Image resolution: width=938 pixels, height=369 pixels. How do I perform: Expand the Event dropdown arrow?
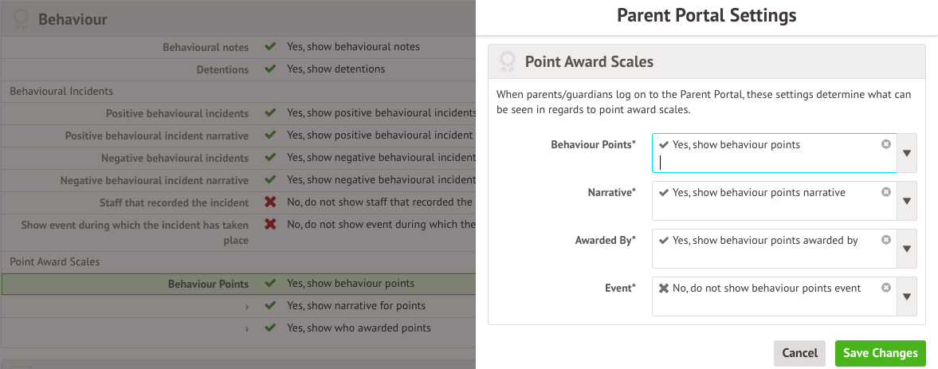pyautogui.click(x=907, y=296)
